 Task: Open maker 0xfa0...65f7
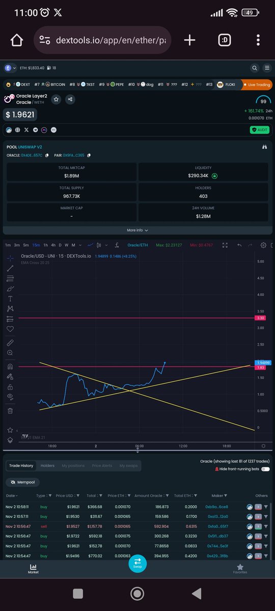pos(217,526)
